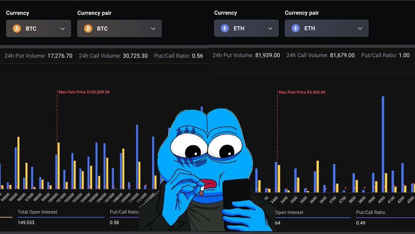
Task: Expand the ETH Currency dropdown chevron
Action: pyautogui.click(x=270, y=29)
